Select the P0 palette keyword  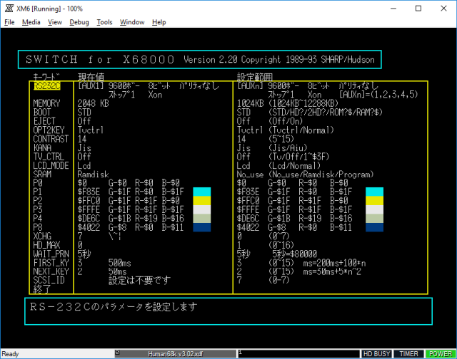click(x=38, y=183)
